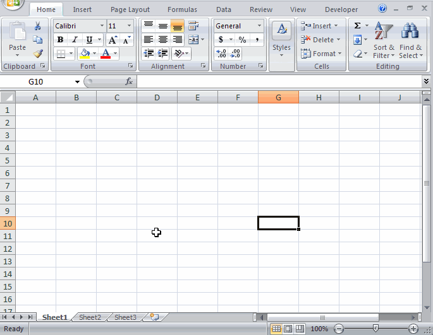Viewport: 433px width, 335px height.
Task: Switch to the Formulas tab
Action: (182, 9)
